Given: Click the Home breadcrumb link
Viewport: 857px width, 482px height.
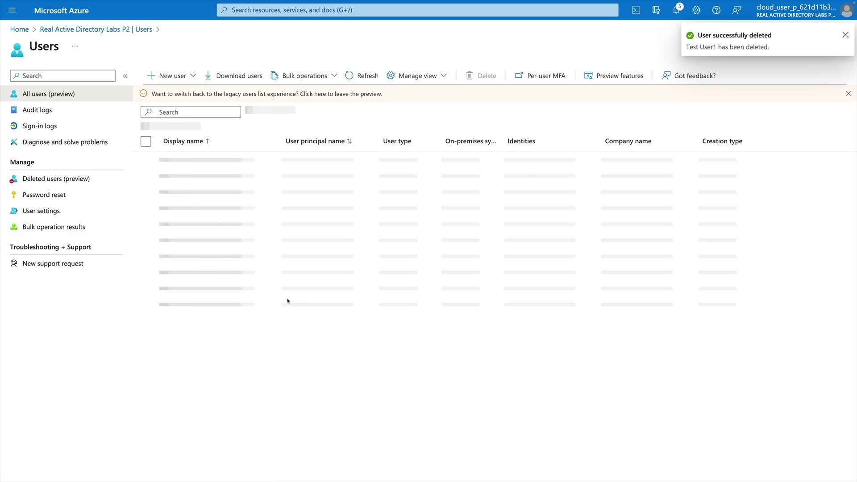Looking at the screenshot, I should (19, 29).
